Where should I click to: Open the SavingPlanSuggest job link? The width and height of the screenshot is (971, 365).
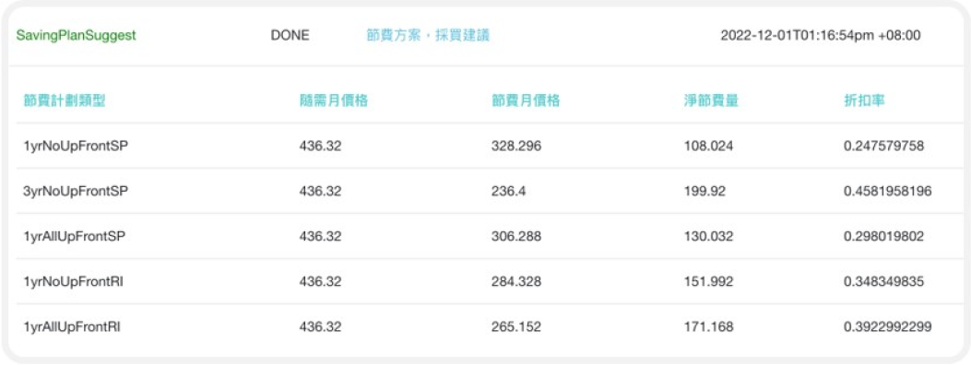[77, 35]
